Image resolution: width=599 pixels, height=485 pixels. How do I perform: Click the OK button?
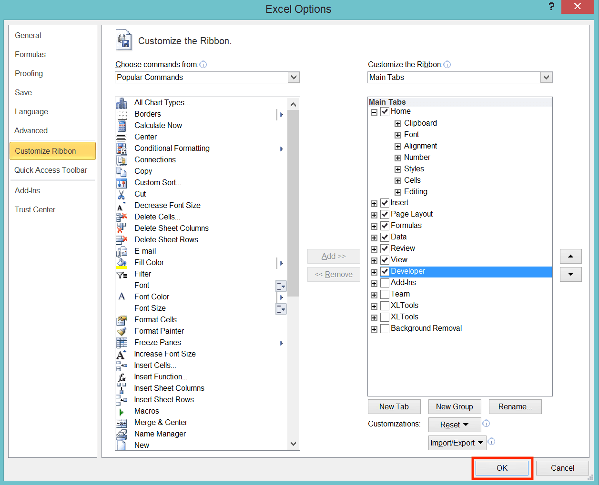click(x=502, y=468)
